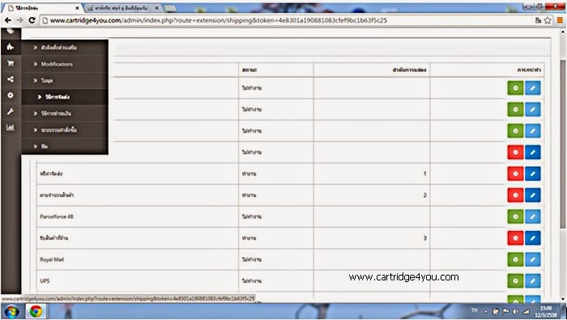Click the volume speaker icon in the tray
This screenshot has width=567, height=320.
click(515, 311)
